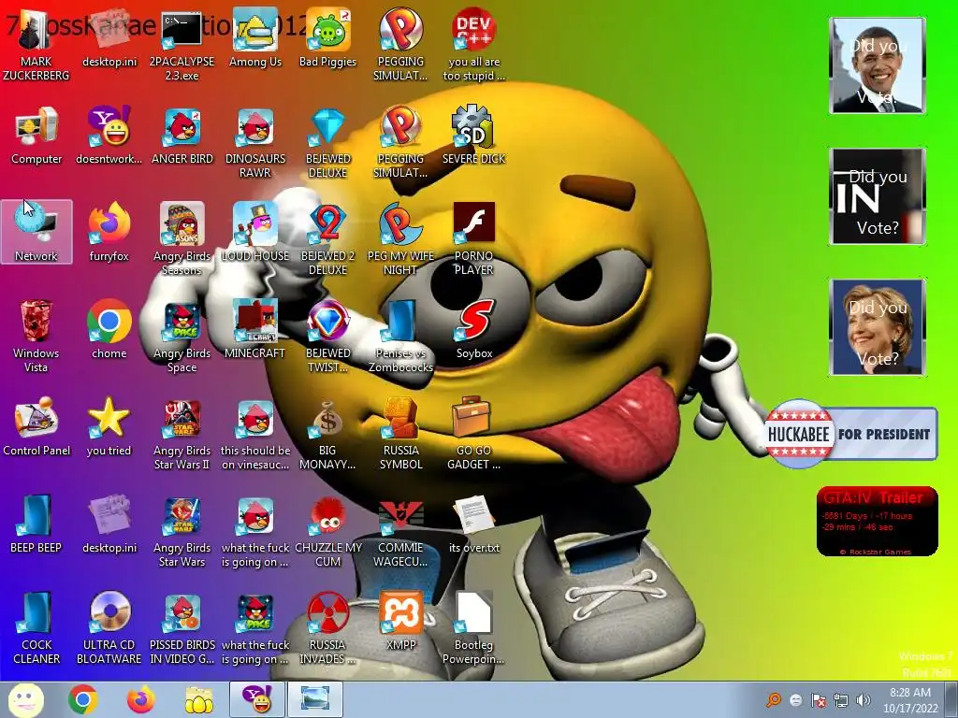The width and height of the screenshot is (958, 718).
Task: Click the GTA:IV Trailer countdown gadget
Action: click(x=877, y=521)
